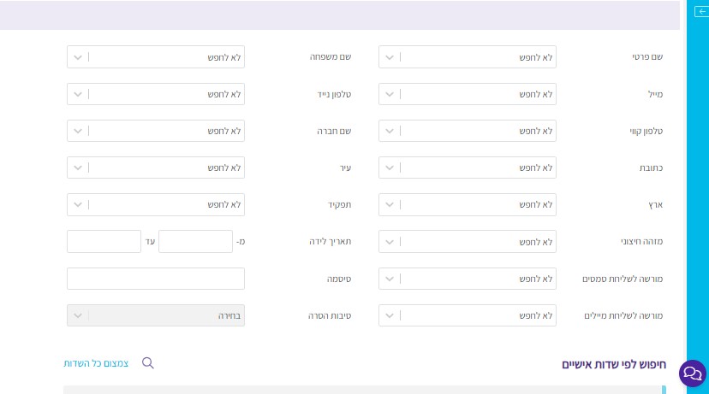Open the שם פרטי dropdown
This screenshot has width=709, height=394.
pyautogui.click(x=468, y=57)
